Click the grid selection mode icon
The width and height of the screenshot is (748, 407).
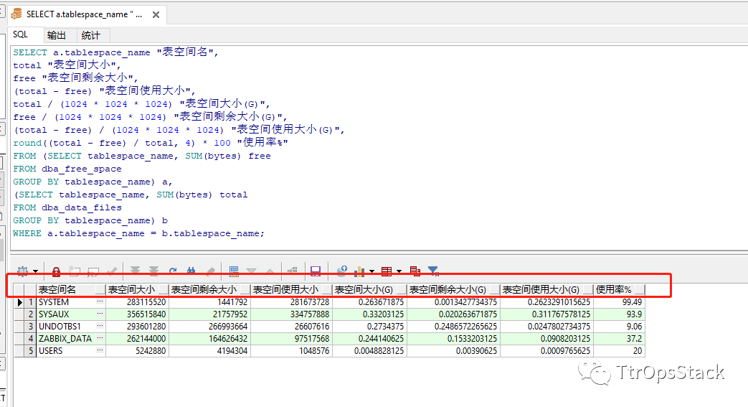[22, 271]
